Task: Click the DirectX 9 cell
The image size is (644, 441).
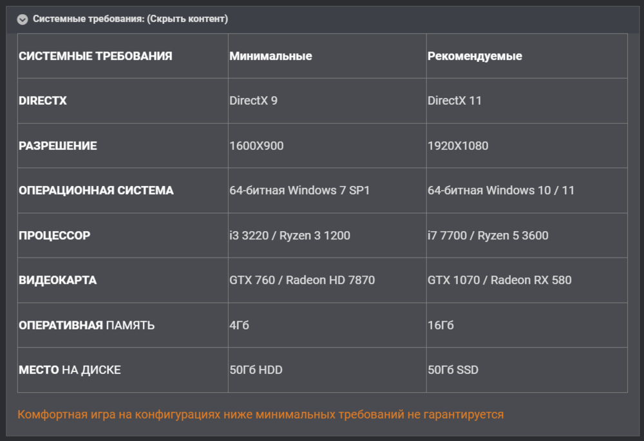Action: click(253, 100)
